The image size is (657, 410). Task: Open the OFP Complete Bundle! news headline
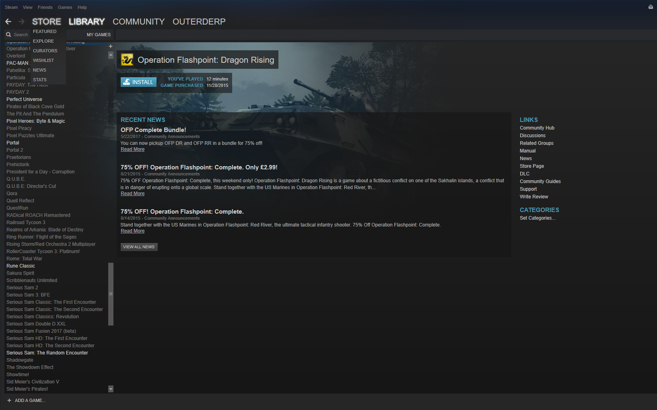[153, 130]
